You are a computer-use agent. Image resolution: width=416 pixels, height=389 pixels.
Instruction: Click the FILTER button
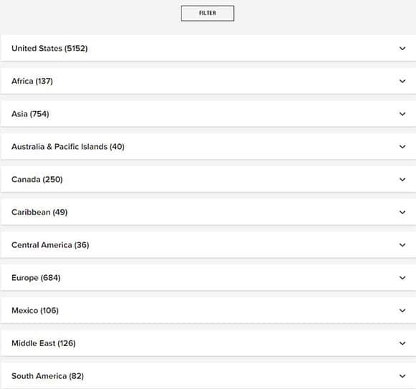coord(207,13)
